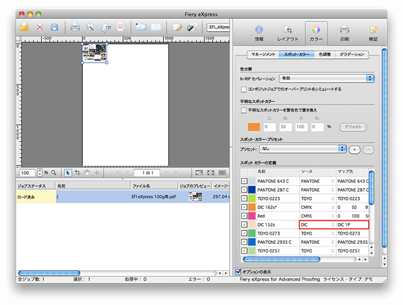
Task: Open the プリセット dropdown menu
Action: pyautogui.click(x=303, y=148)
